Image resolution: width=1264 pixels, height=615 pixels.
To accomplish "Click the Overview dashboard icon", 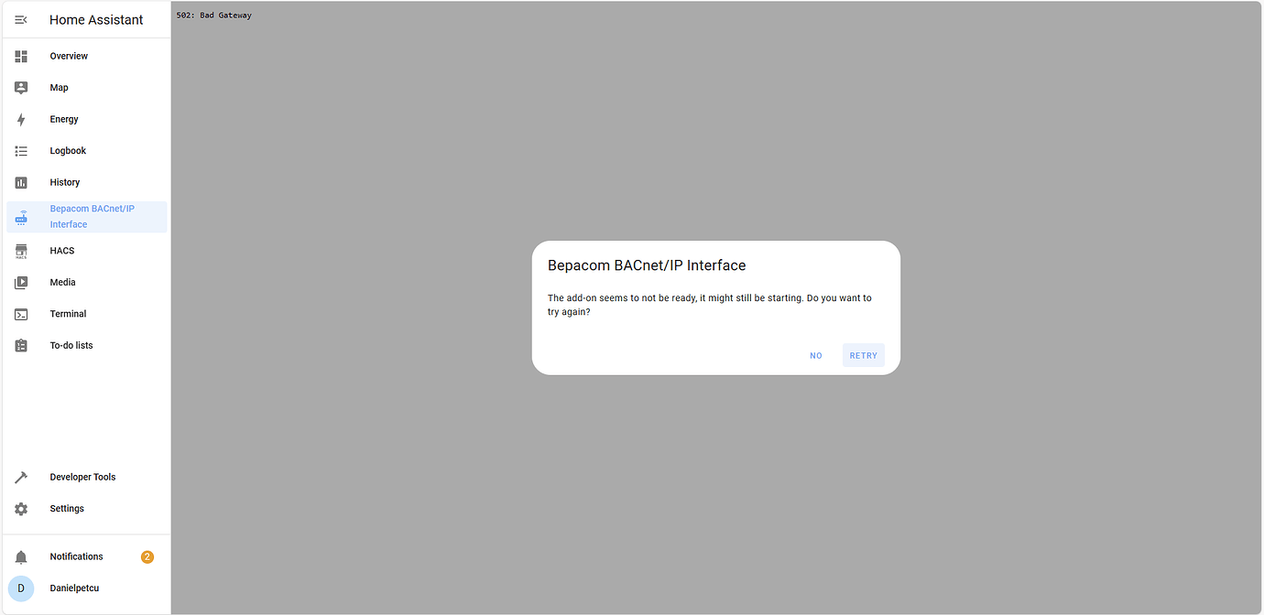I will 21,56.
